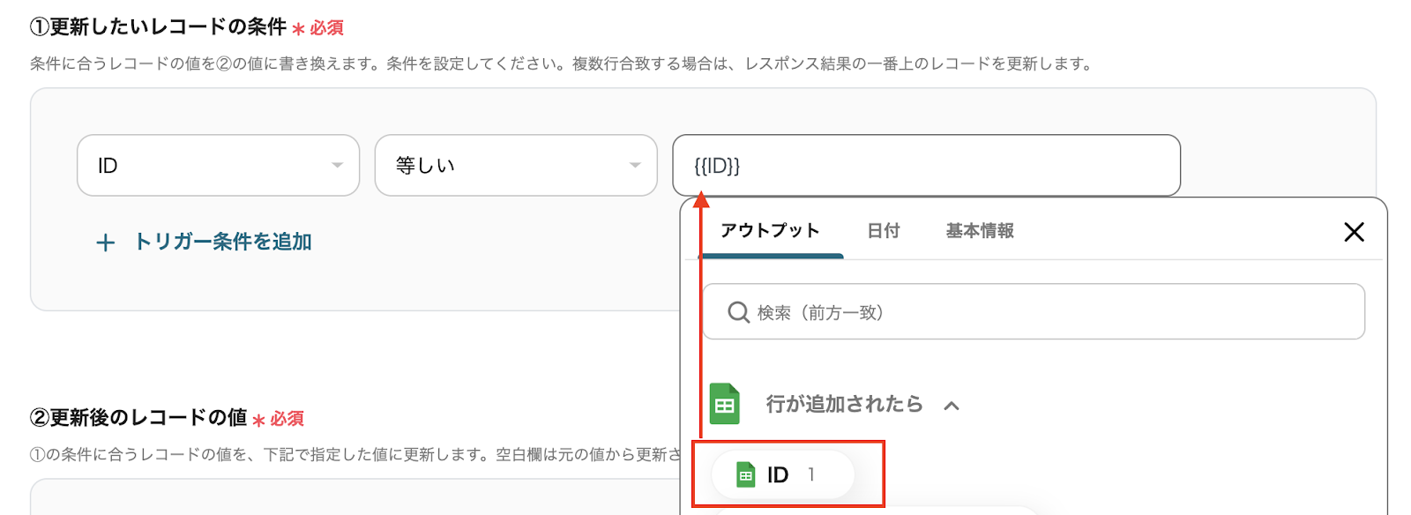Open the 基本情報 tab
The image size is (1411, 515).
[980, 231]
